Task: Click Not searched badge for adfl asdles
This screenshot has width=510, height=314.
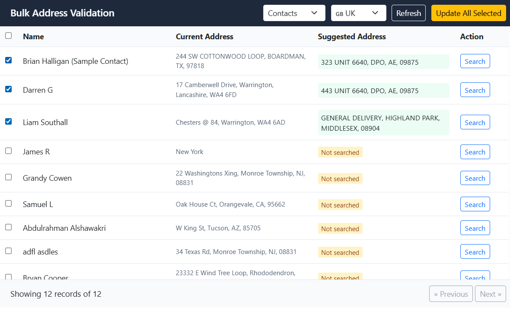Action: (340, 252)
